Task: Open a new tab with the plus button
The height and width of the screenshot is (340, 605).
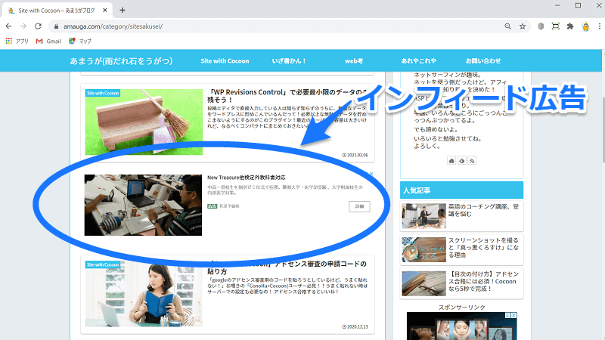Action: pyautogui.click(x=123, y=10)
